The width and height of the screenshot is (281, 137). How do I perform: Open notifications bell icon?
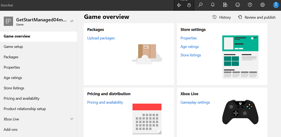pyautogui.click(x=213, y=5)
